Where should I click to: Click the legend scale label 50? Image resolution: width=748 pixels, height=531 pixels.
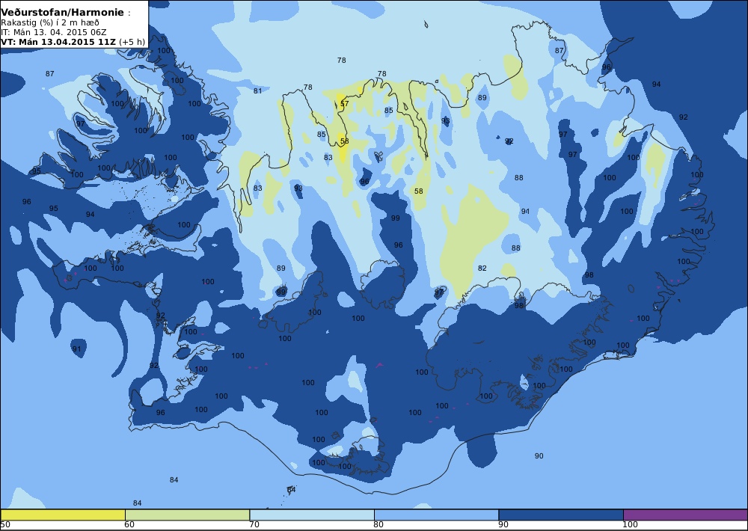tap(5, 525)
